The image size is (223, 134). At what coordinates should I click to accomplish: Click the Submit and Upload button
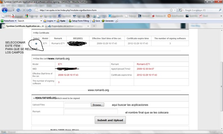pyautogui.click(x=110, y=120)
